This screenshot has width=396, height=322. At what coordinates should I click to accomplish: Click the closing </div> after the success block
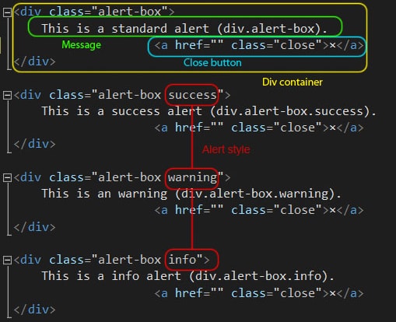34,144
